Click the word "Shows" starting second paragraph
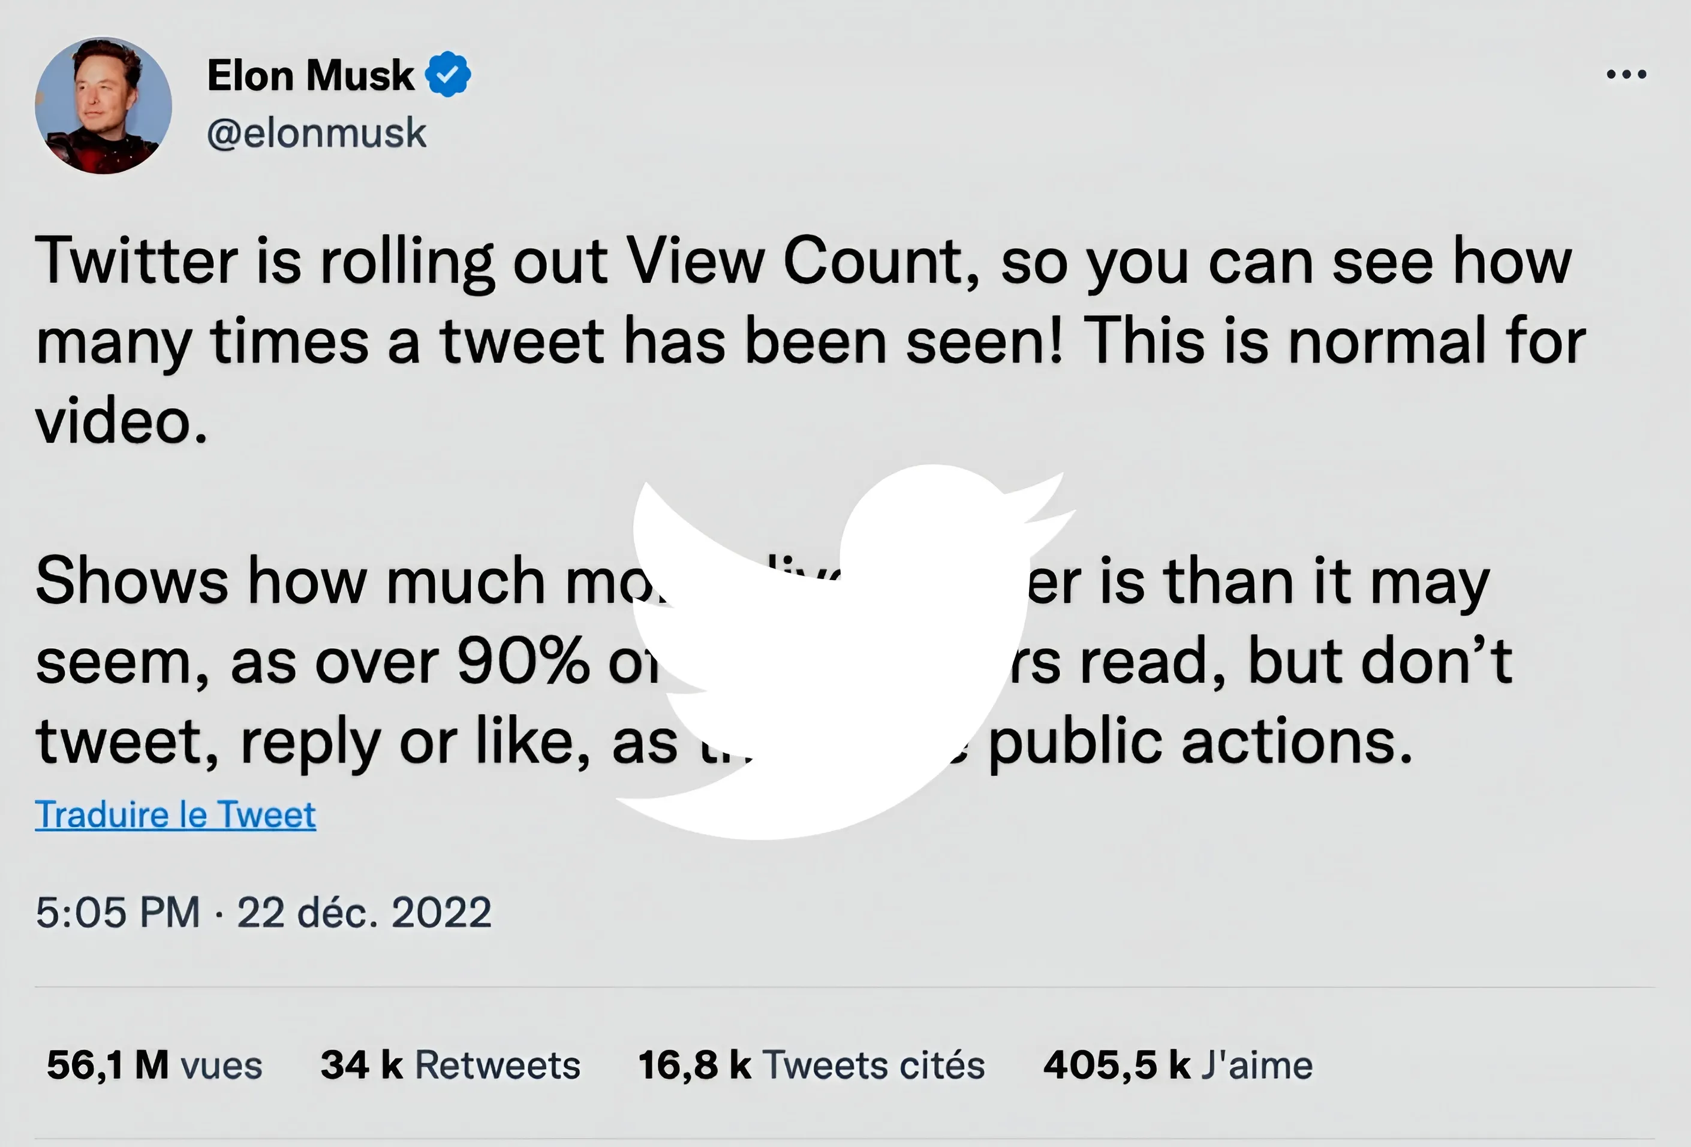1691x1147 pixels. (132, 582)
